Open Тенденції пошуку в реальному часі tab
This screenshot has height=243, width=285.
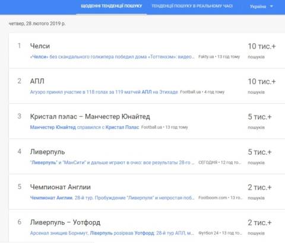(192, 6)
